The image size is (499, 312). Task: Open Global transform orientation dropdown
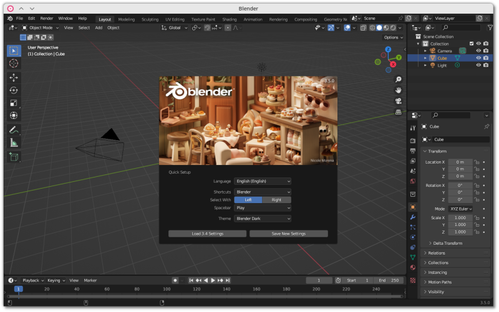[x=175, y=27]
